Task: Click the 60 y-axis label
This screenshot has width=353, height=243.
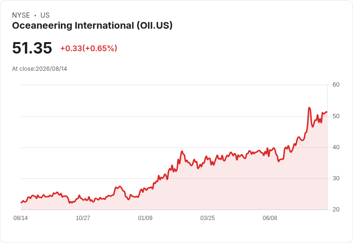Action: 336,85
